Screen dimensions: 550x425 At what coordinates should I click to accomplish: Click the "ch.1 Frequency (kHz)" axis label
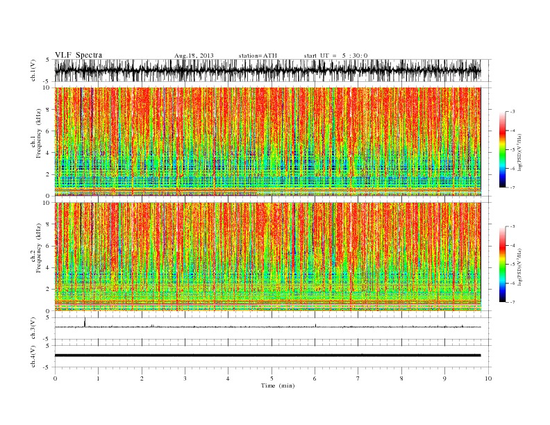coord(35,133)
